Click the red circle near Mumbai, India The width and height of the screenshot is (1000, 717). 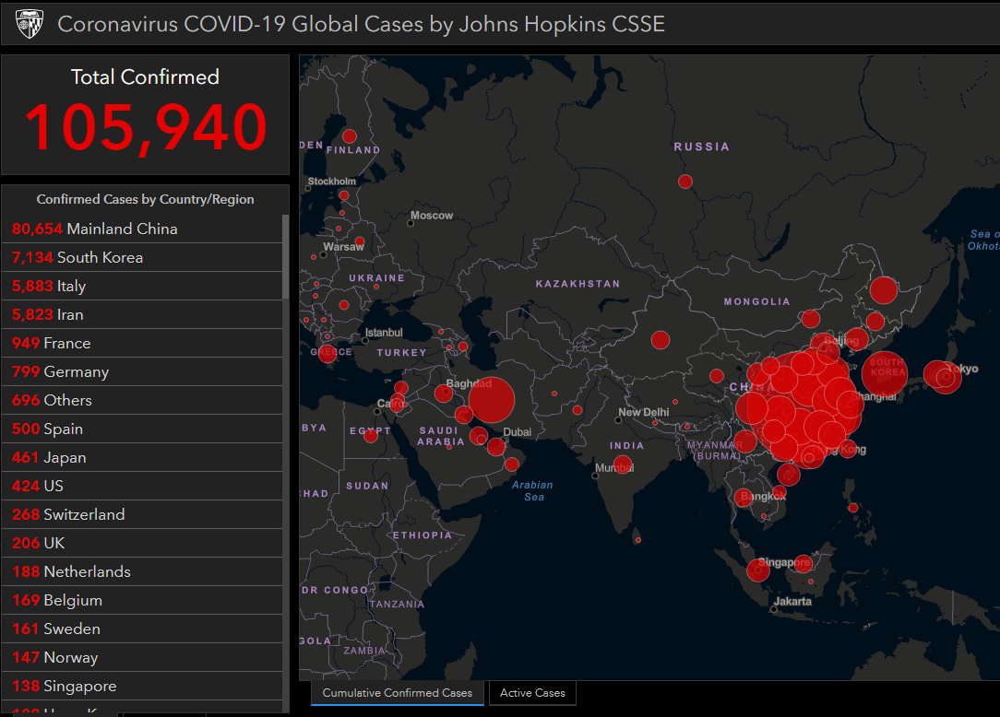[623, 464]
